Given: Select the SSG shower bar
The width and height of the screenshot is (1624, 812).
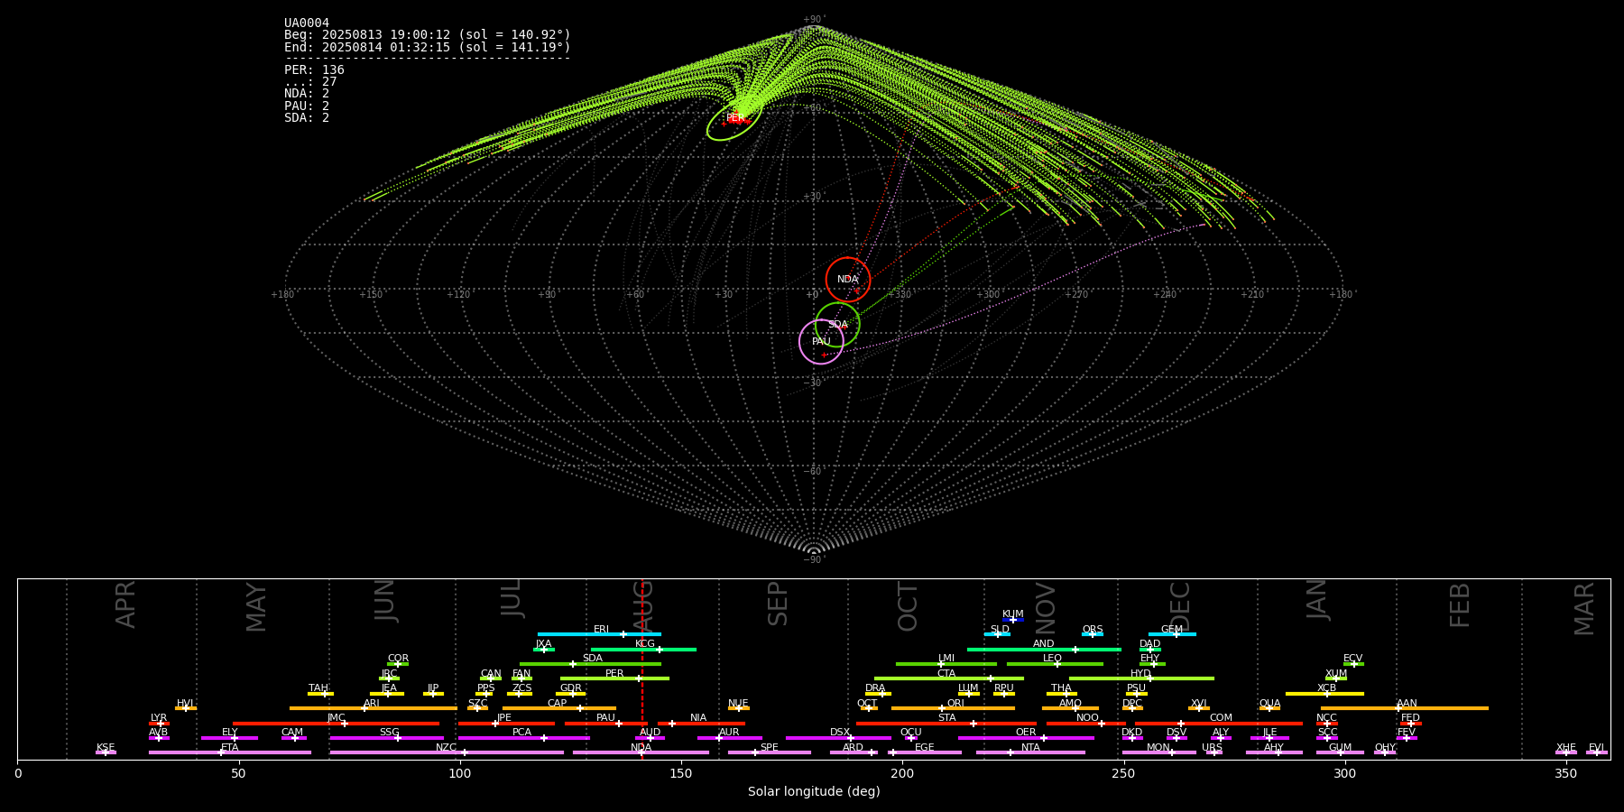Looking at the screenshot, I should click(386, 737).
